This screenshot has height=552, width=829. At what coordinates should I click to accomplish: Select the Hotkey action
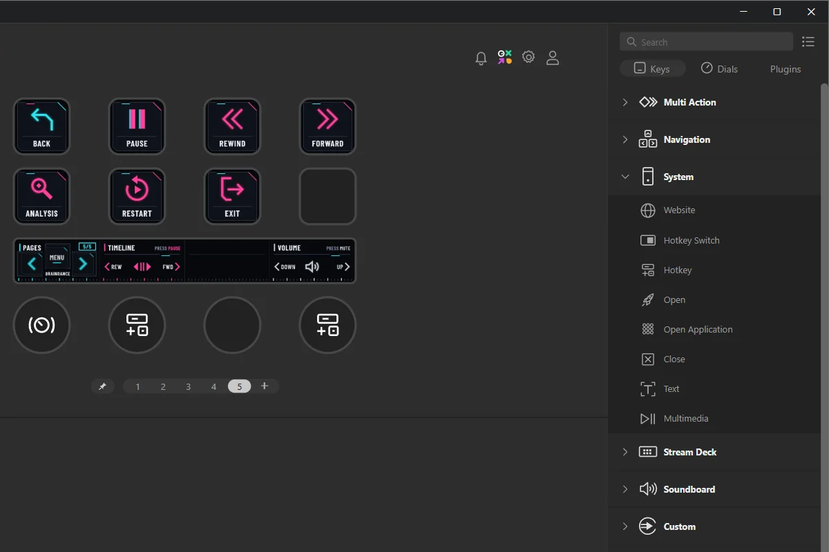click(x=714, y=270)
